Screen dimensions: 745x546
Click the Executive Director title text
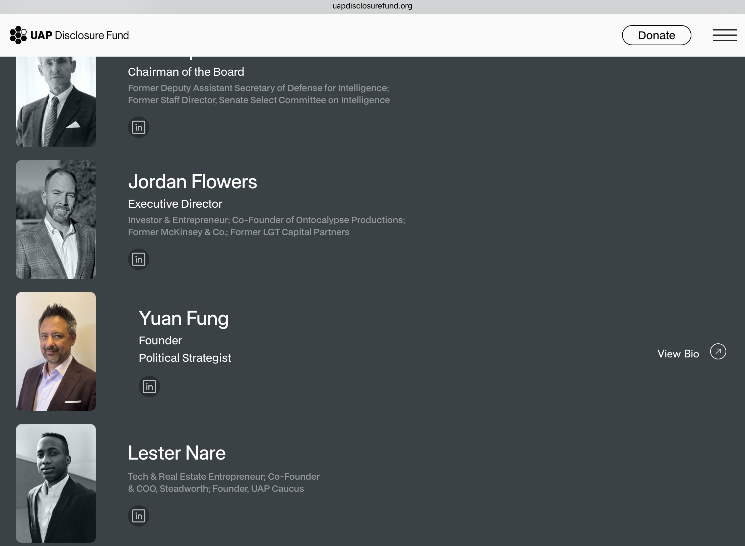click(175, 204)
